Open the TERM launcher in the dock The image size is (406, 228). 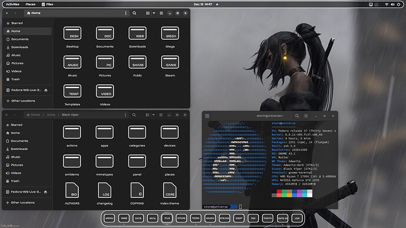pos(196,219)
